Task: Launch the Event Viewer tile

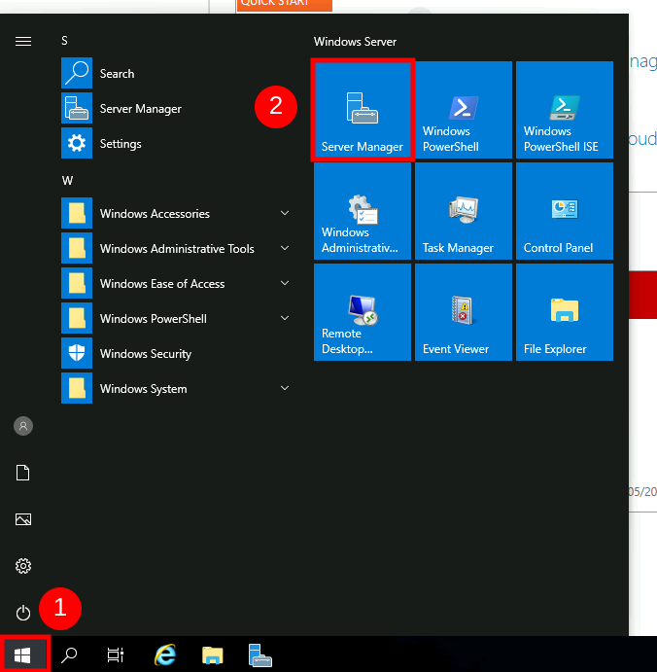Action: coord(464,312)
